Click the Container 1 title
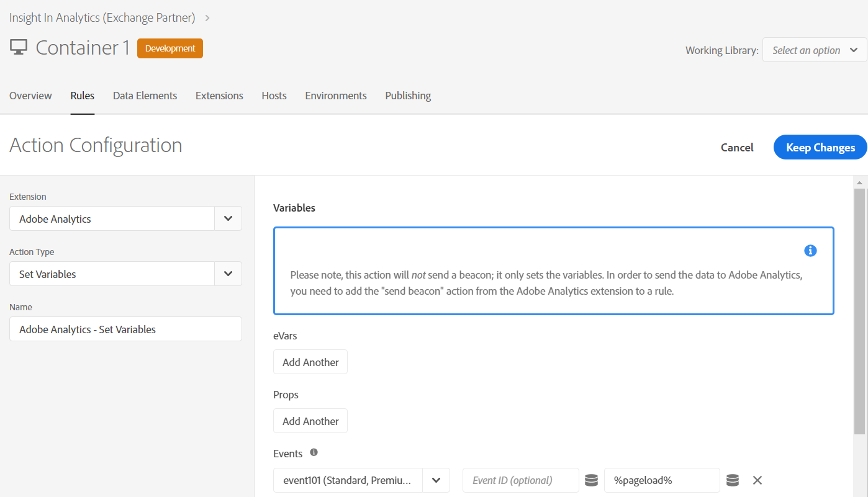 coord(83,48)
